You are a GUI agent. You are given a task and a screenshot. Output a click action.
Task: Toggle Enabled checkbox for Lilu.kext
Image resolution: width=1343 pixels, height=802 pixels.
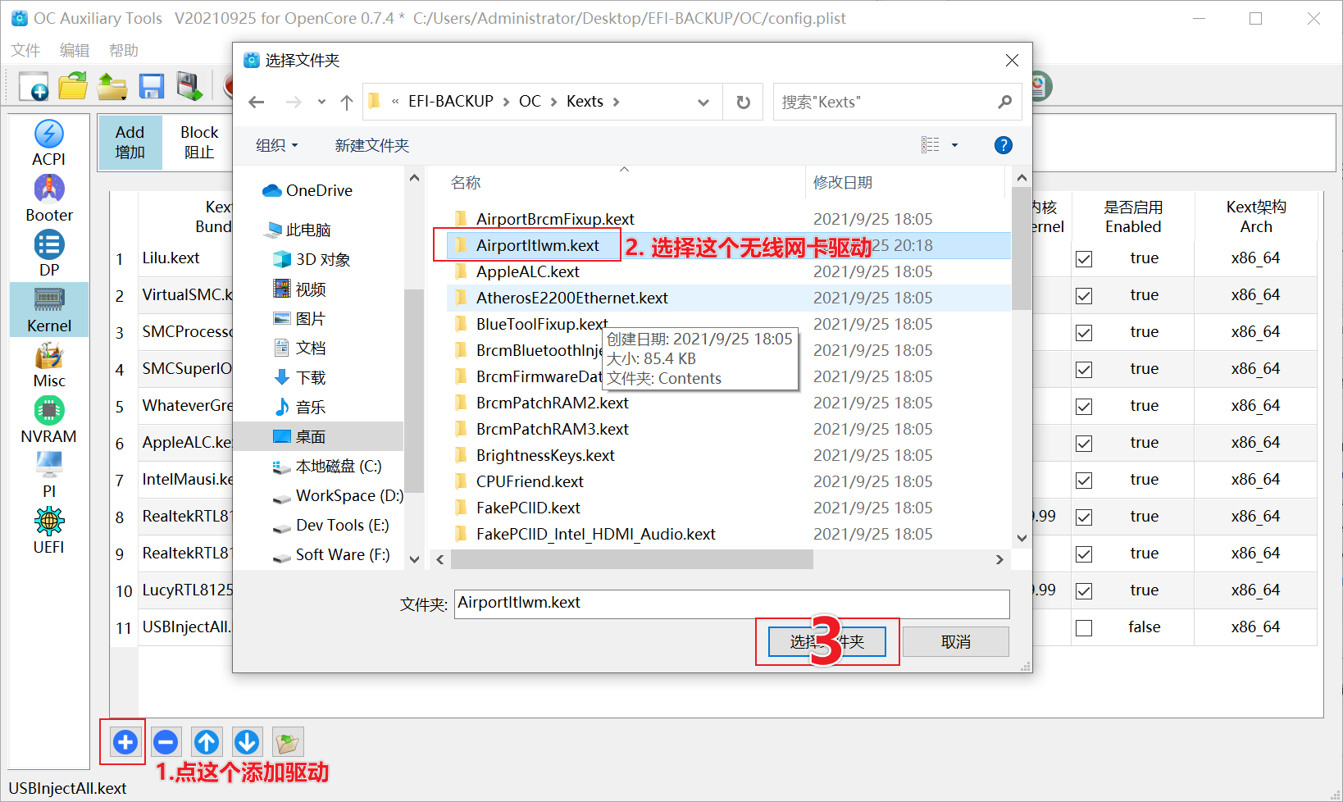click(x=1084, y=259)
